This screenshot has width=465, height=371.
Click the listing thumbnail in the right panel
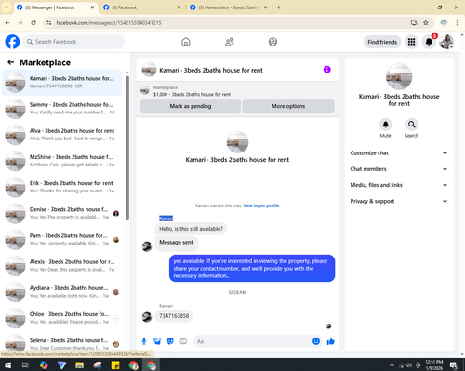(x=399, y=77)
